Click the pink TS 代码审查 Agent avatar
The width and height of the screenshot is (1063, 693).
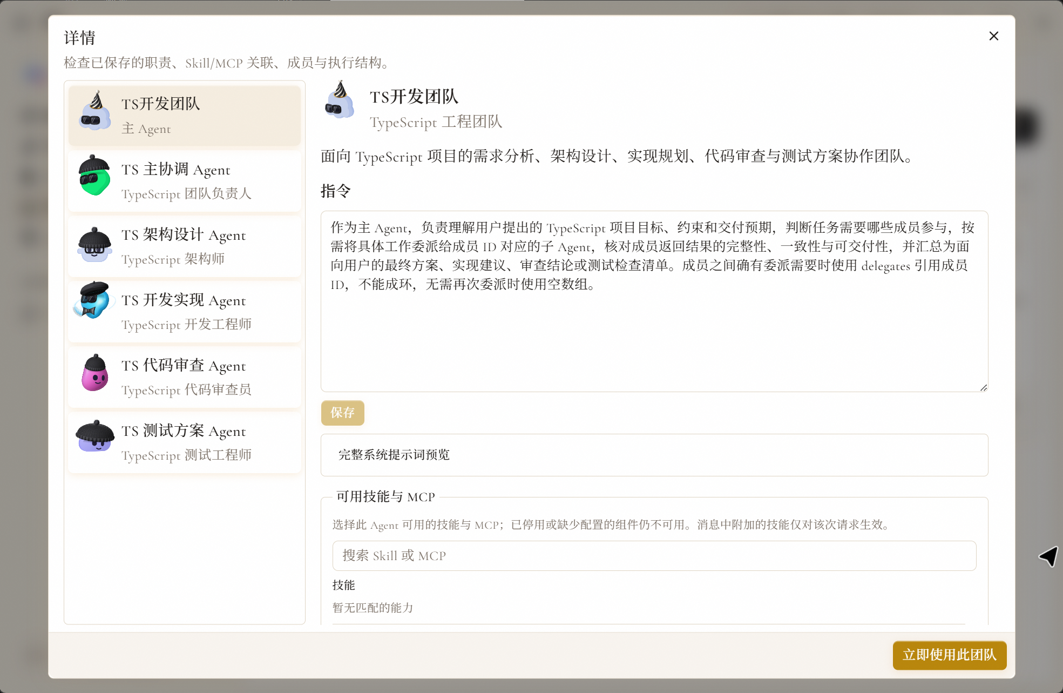pos(94,373)
